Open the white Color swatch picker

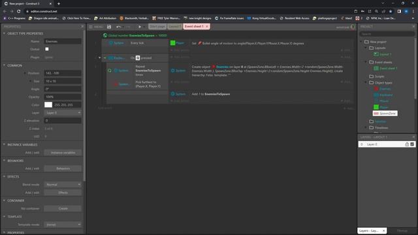48,104
